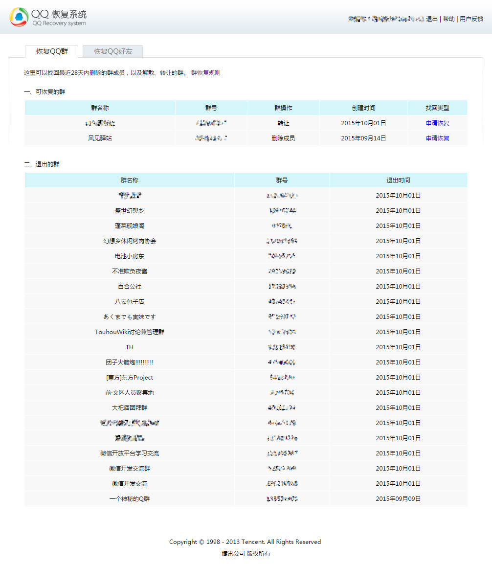This screenshot has width=492, height=564.
Task: Click the 群操作 column header
Action: point(283,108)
